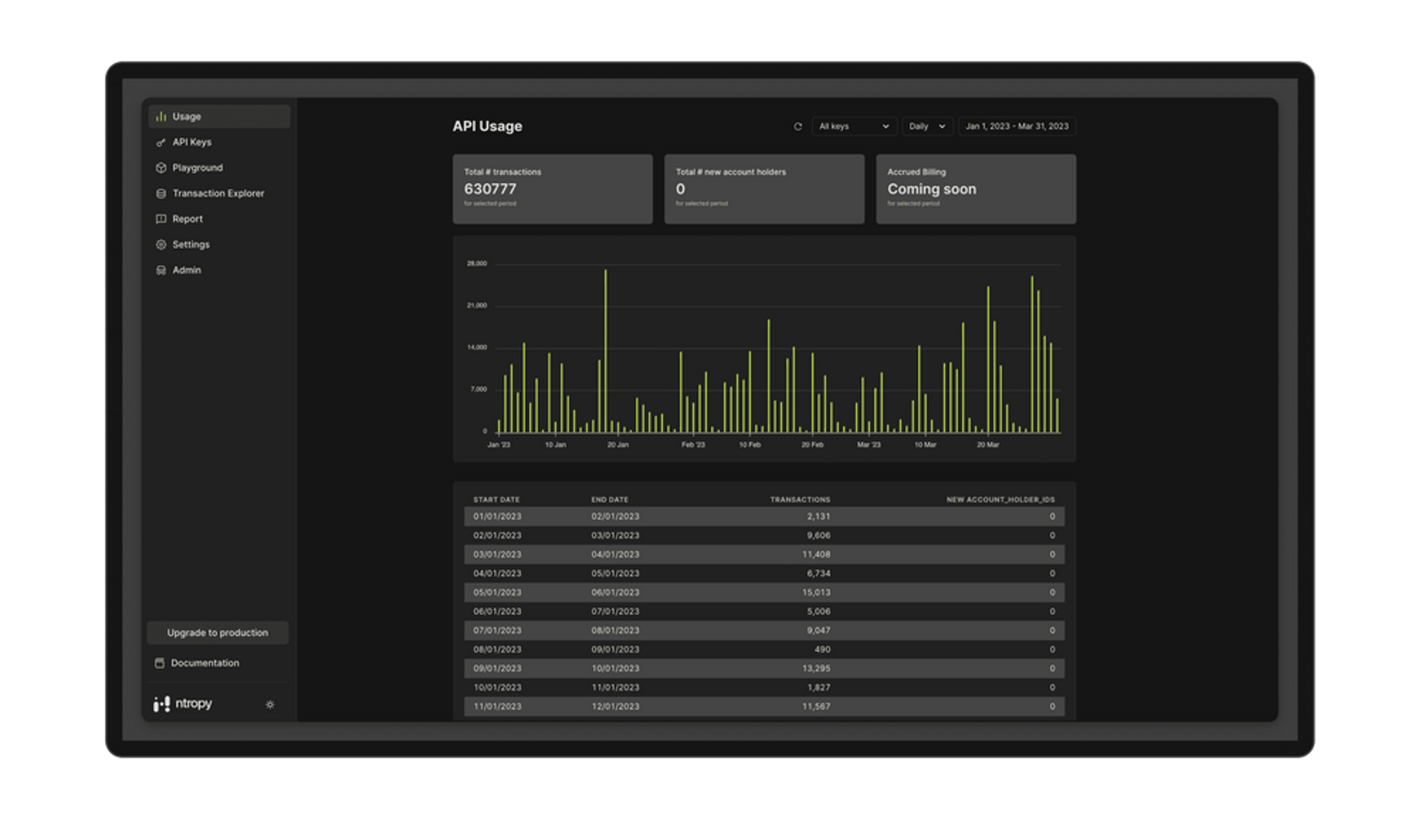Open the Jan 1 - Mar 31 date range picker
The height and width of the screenshot is (819, 1419).
coord(1017,126)
